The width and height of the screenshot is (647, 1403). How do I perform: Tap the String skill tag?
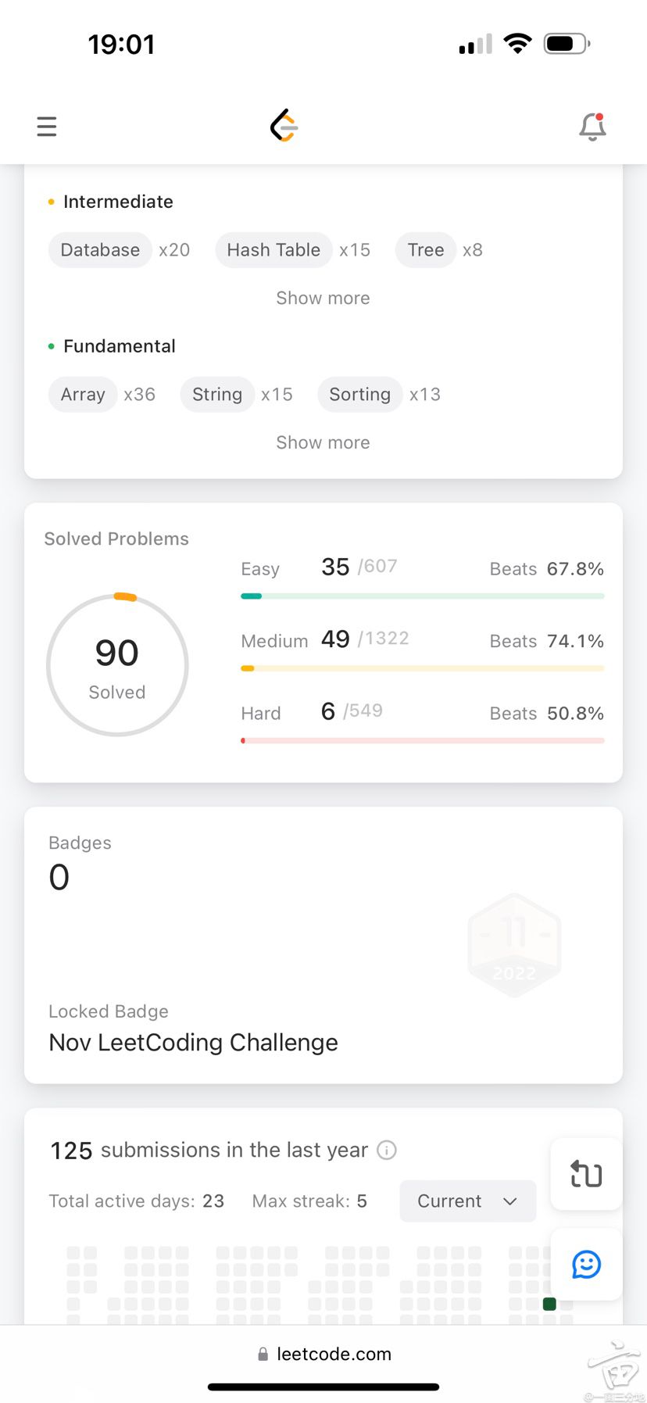coord(217,395)
